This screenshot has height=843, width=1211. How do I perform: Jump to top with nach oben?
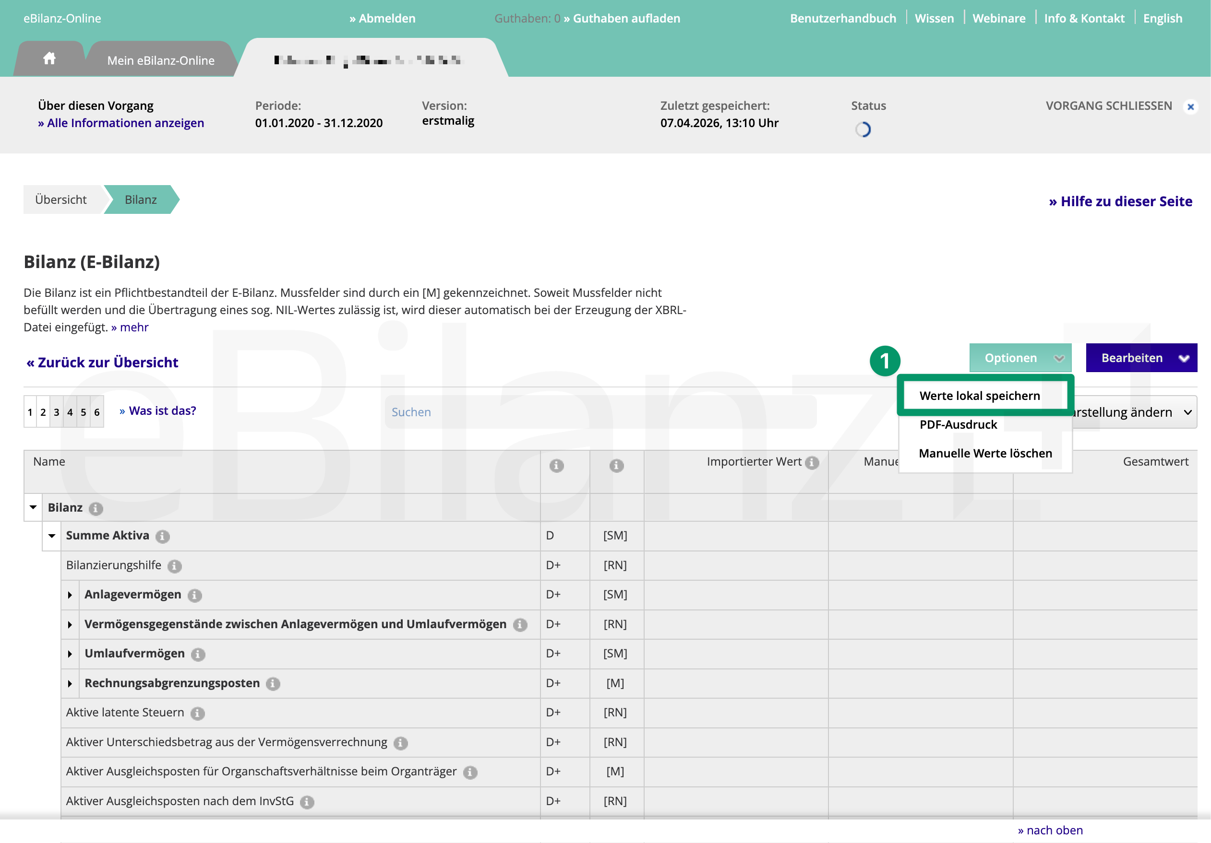click(1050, 831)
